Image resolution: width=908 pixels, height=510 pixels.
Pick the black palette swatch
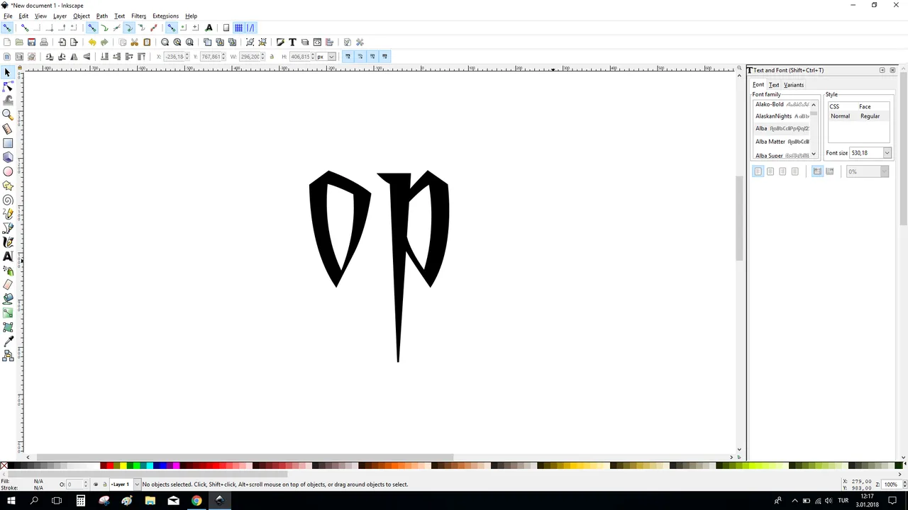tap(11, 465)
